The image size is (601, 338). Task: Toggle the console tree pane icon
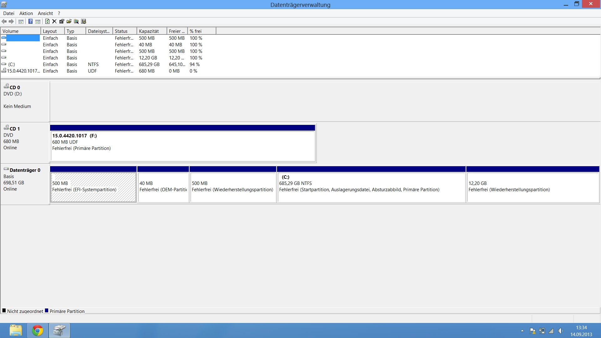click(x=21, y=21)
